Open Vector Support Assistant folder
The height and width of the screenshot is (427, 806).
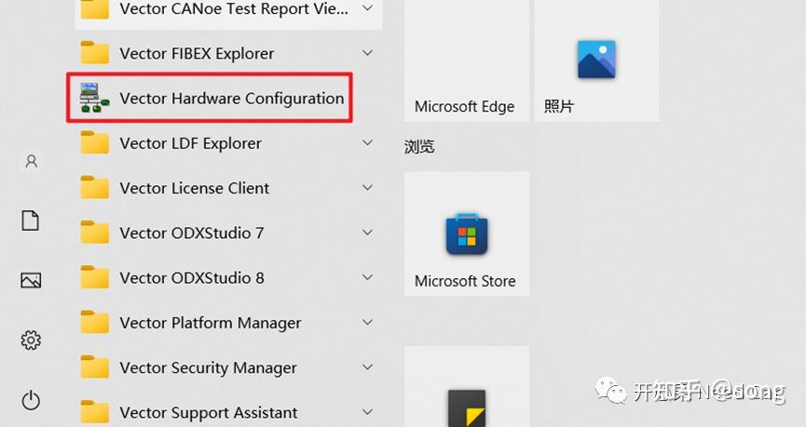(x=208, y=412)
